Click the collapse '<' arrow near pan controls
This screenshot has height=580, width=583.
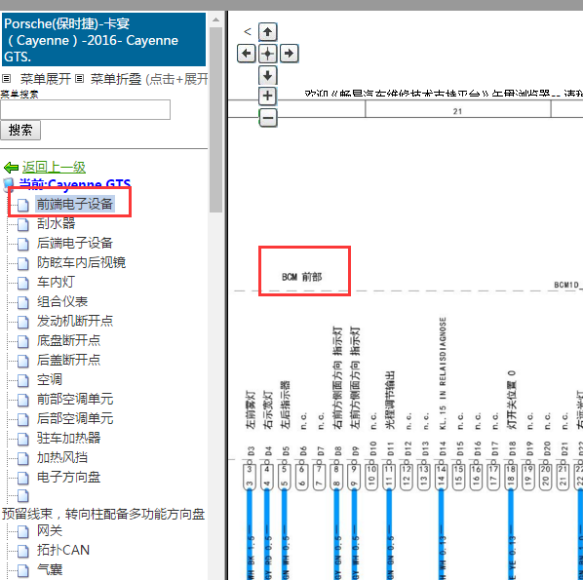[x=248, y=31]
